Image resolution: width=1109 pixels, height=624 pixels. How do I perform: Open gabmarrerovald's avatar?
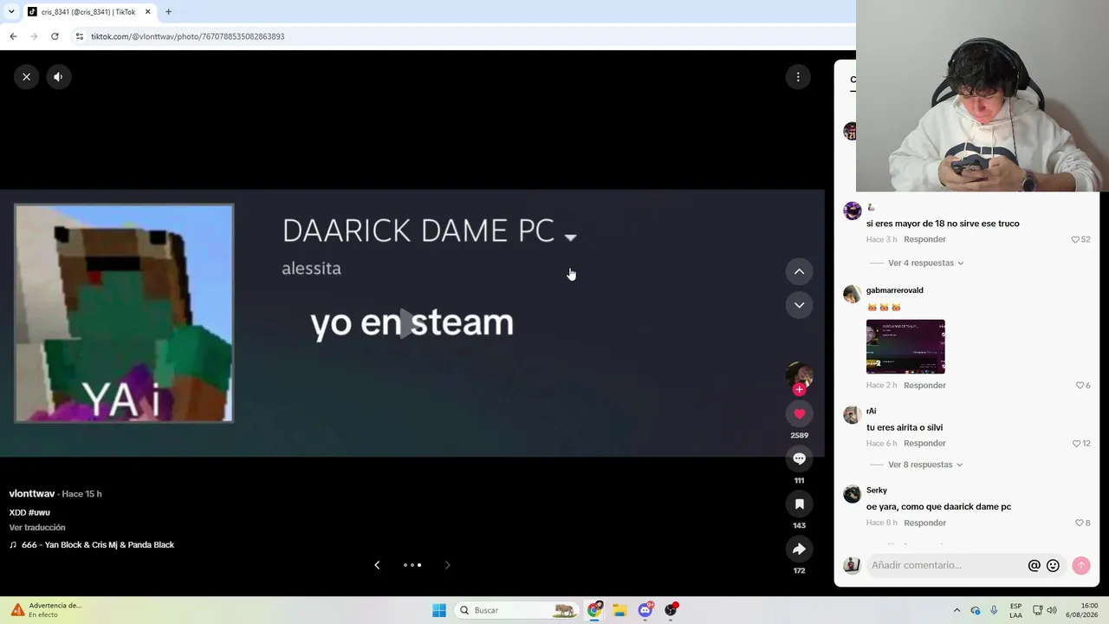click(x=853, y=294)
